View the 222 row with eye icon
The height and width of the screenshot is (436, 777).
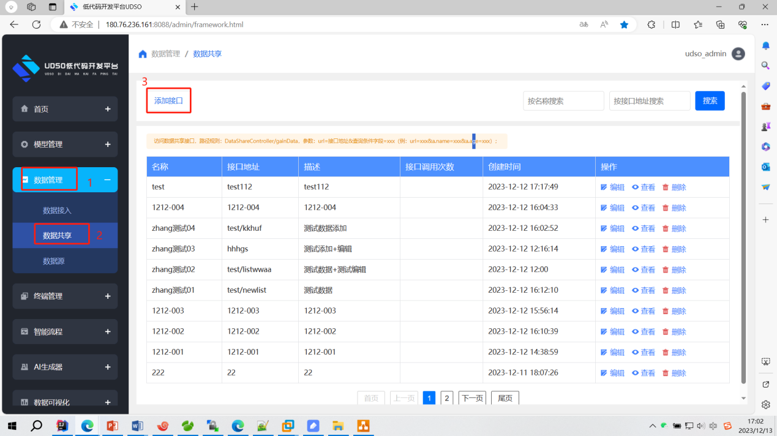click(635, 373)
